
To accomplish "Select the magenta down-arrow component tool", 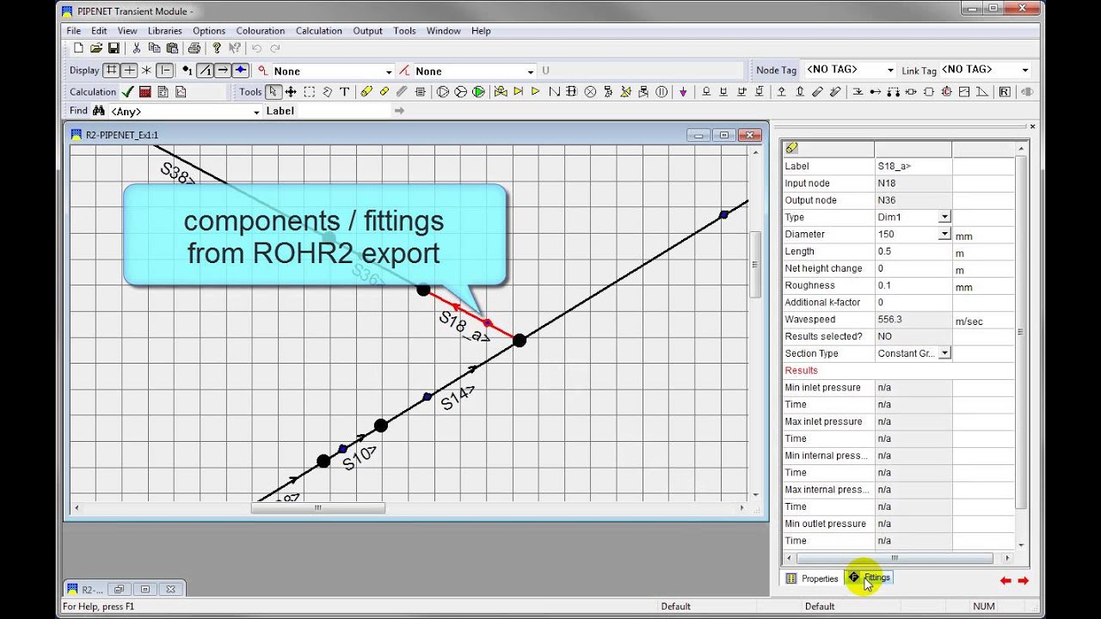I will (x=684, y=92).
